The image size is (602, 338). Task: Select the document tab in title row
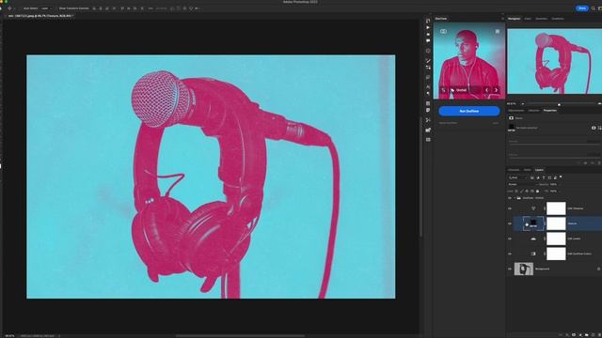40,16
